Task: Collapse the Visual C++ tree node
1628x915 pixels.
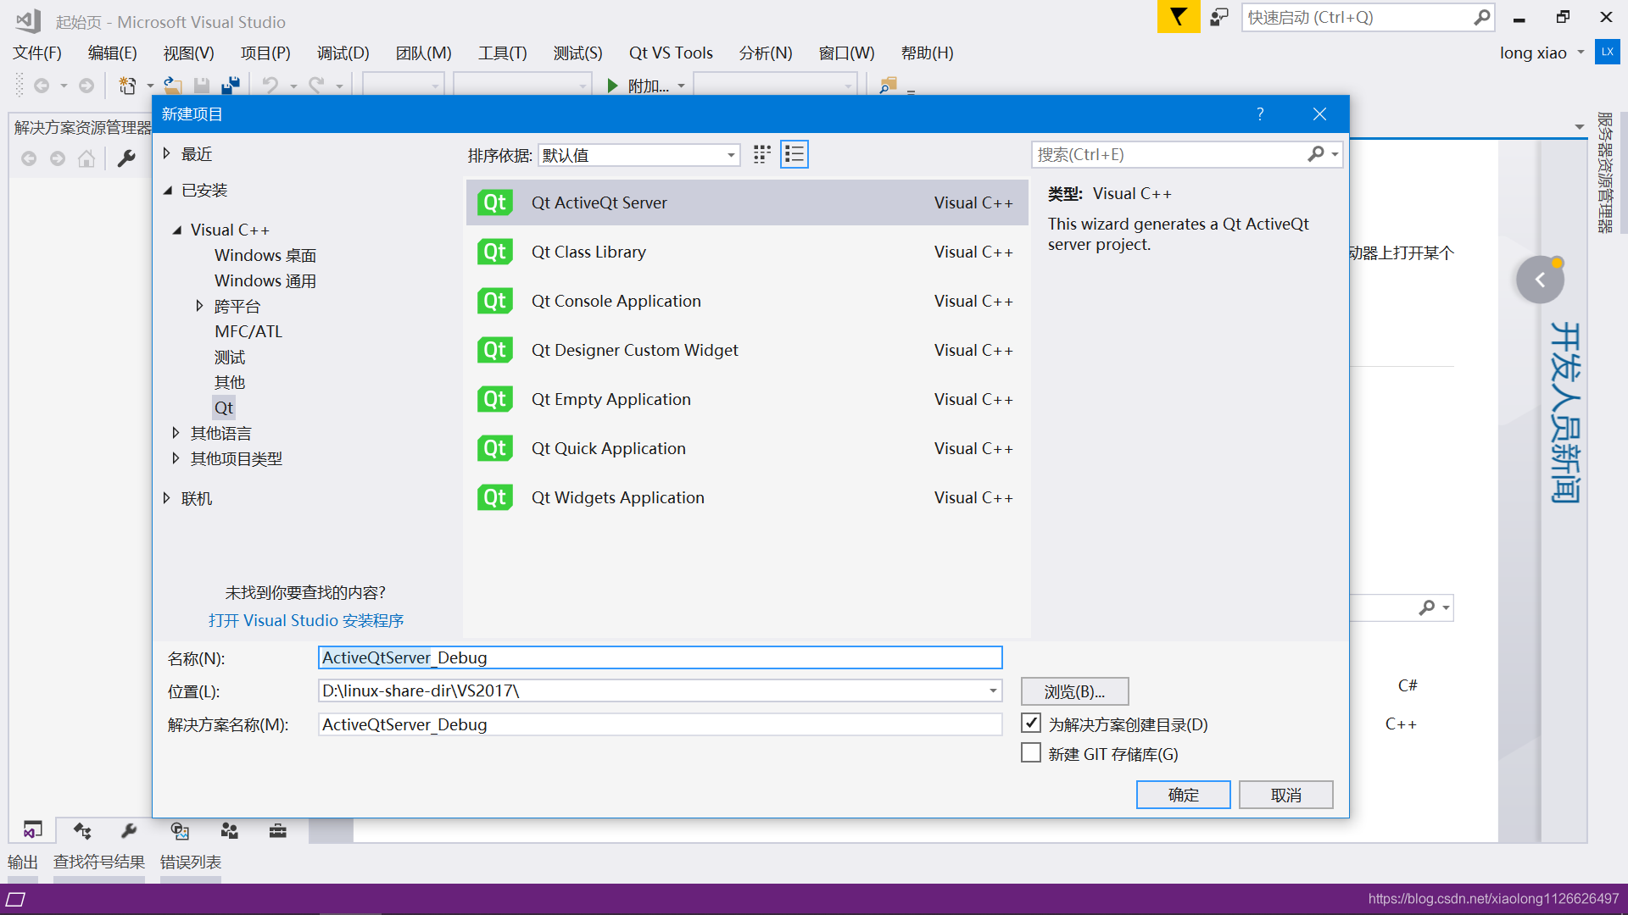Action: 177,230
